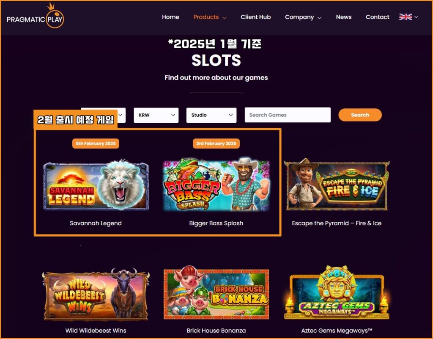The height and width of the screenshot is (339, 433).
Task: Click the 3rd February 2025 date badge
Action: (216, 143)
